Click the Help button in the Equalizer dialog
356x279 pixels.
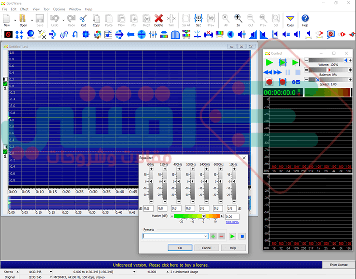click(233, 248)
